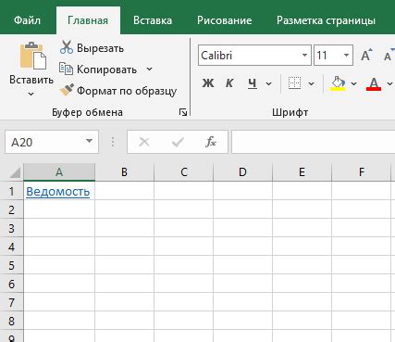Image resolution: width=395 pixels, height=342 pixels.
Task: Open the Clipboard dialog launcher
Action: pos(183,112)
